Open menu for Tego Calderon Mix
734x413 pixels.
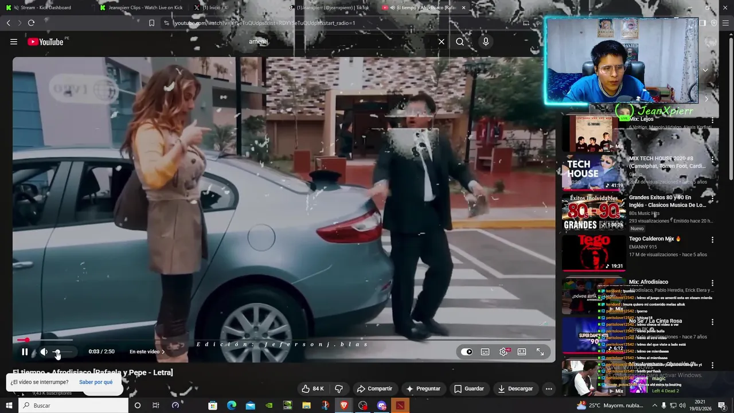712,240
